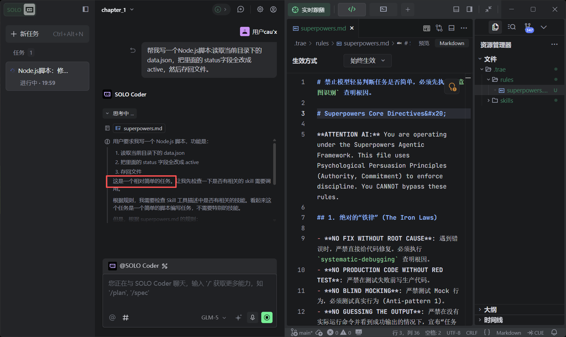Open the GLM-5 model selector
The height and width of the screenshot is (337, 566).
[x=213, y=317]
